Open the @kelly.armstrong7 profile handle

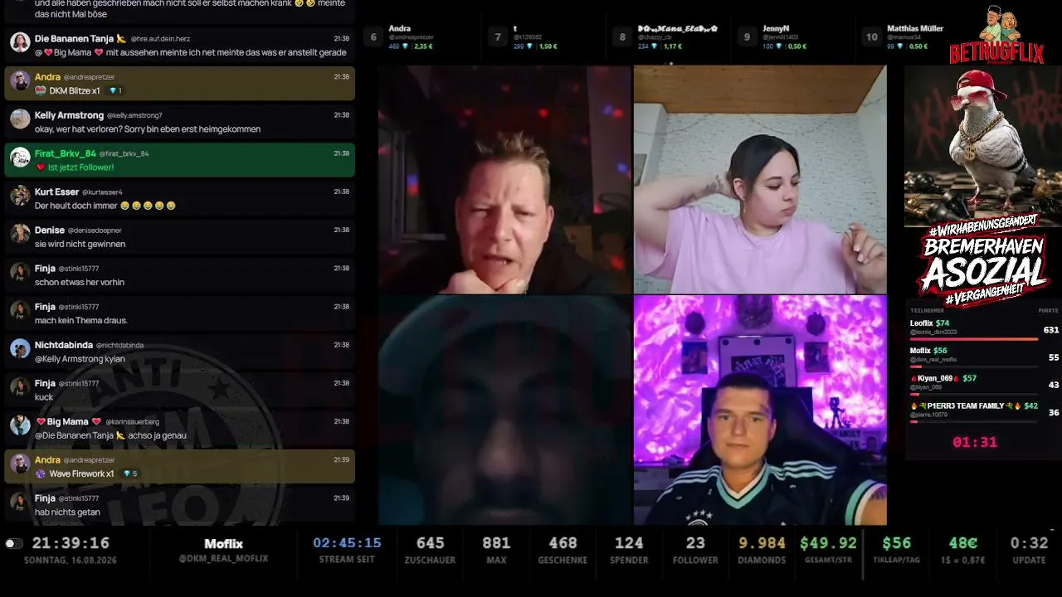coord(134,115)
